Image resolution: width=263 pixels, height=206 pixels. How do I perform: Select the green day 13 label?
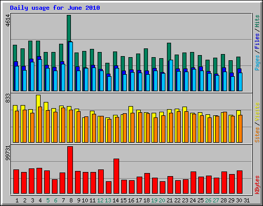pyautogui.click(x=108, y=200)
